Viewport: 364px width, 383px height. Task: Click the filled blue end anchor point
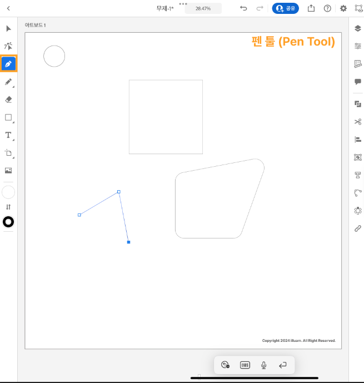129,242
